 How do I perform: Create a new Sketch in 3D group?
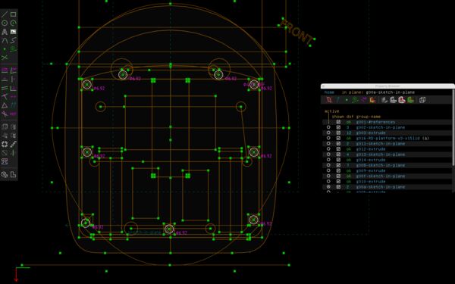pyautogui.click(x=13, y=153)
